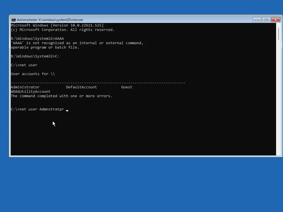The width and height of the screenshot is (283, 212).
Task: Click the "operable program or batch file." line
Action: pos(45,47)
